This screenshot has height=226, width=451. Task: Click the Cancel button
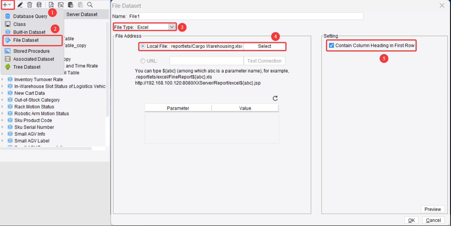[x=433, y=220]
